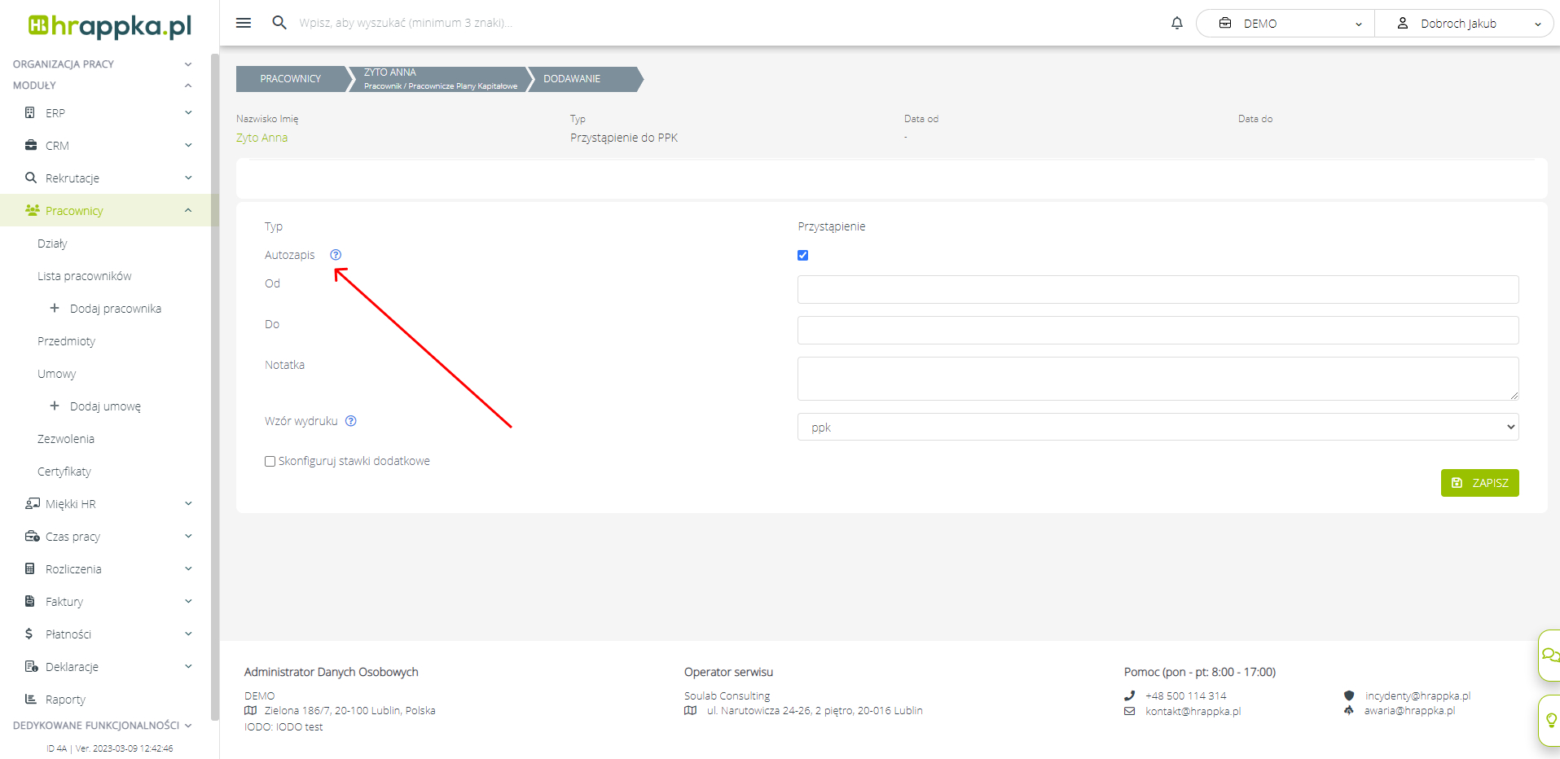Click the search magnifier icon
Image resolution: width=1560 pixels, height=759 pixels.
click(x=279, y=23)
